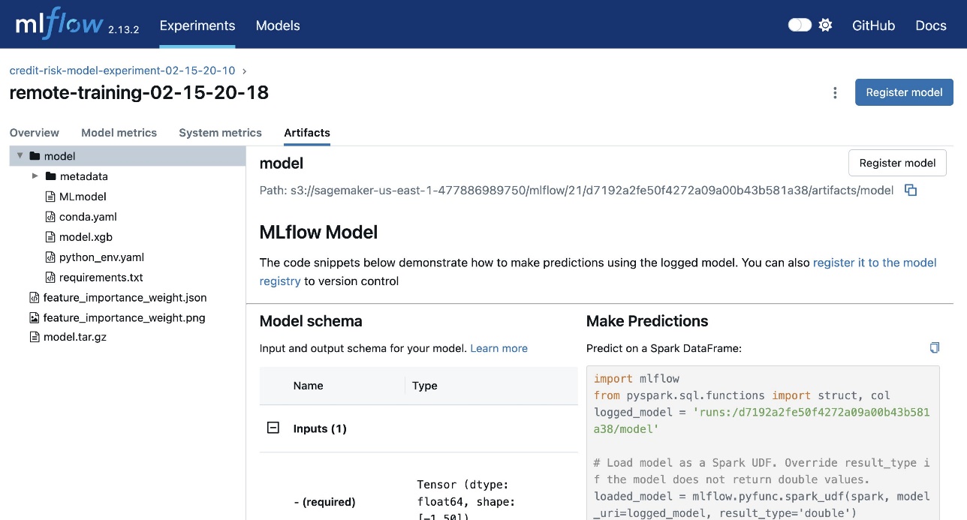
Task: Click the MLflow logo
Action: pos(59,24)
